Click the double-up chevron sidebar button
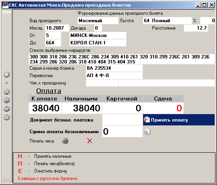The width and height of the screenshot is (217, 185). [x=7, y=92]
